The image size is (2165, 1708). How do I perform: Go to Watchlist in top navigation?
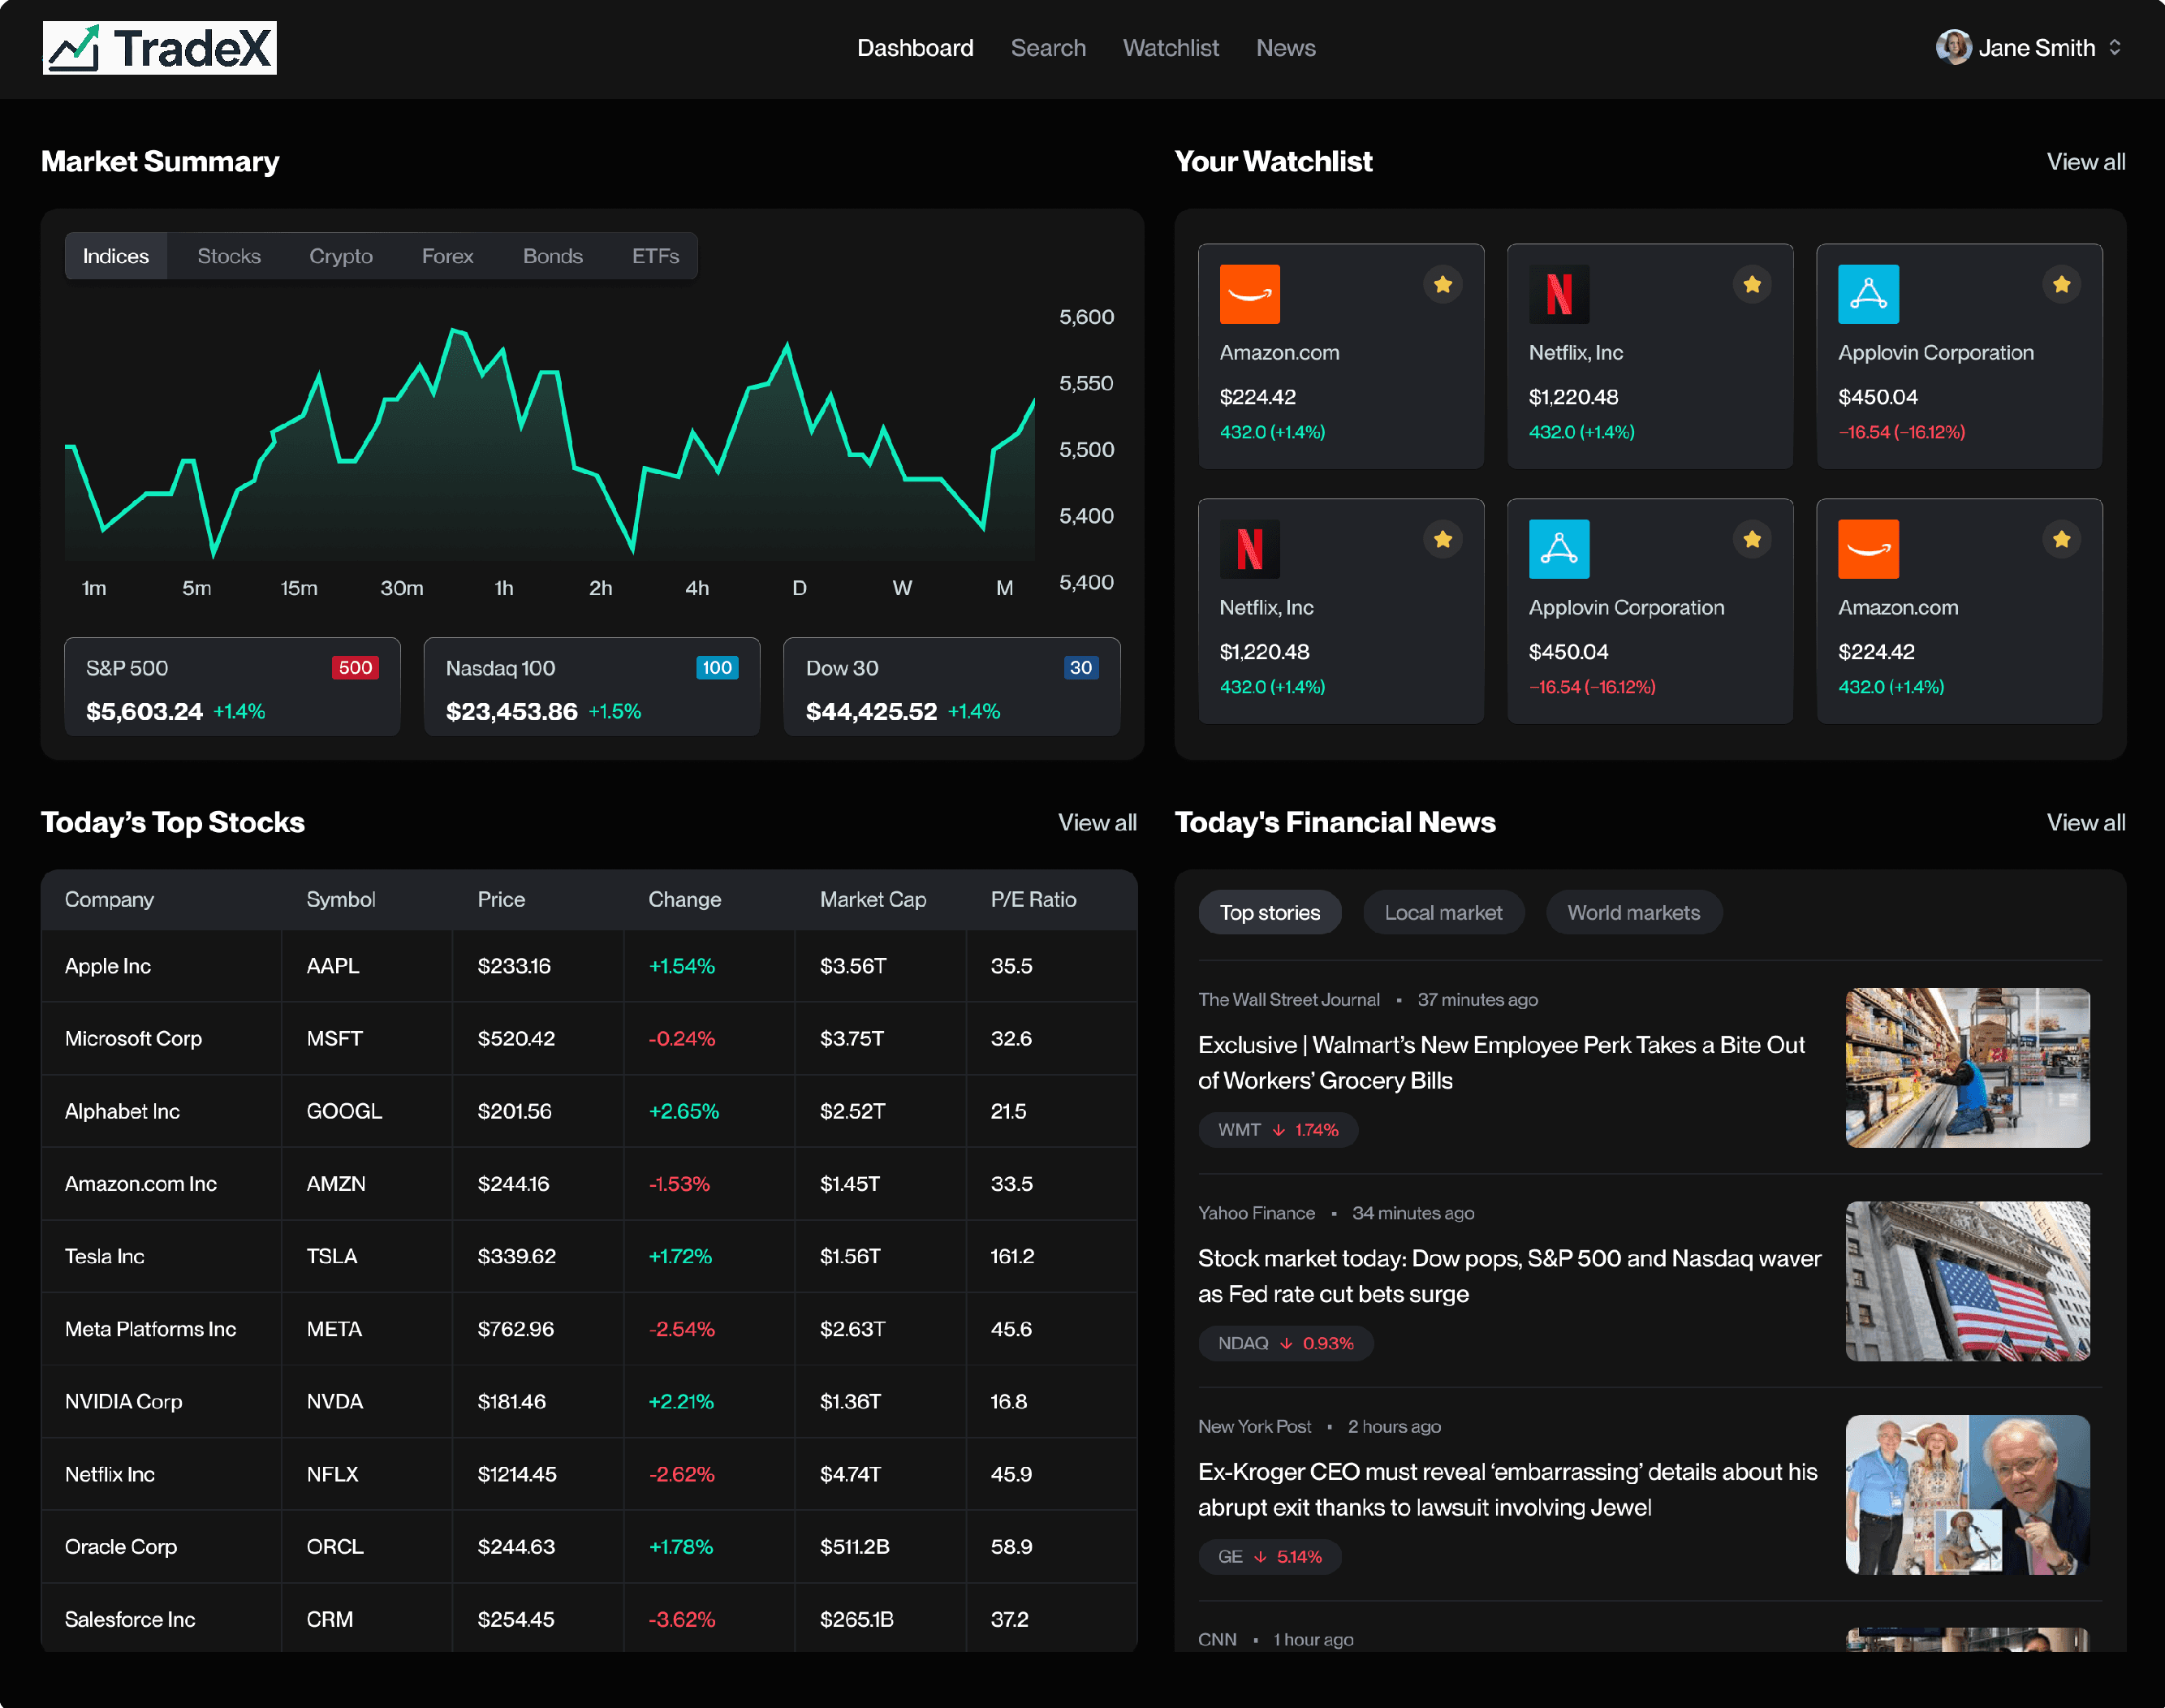coord(1170,48)
